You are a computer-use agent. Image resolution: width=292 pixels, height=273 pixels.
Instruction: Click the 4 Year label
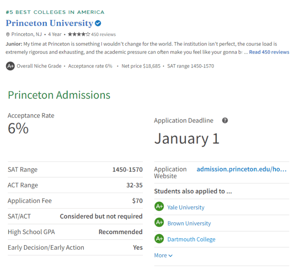[x=55, y=34]
